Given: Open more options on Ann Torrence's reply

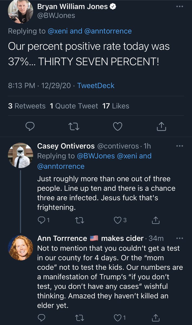Looking at the screenshot, I should point(180,238).
